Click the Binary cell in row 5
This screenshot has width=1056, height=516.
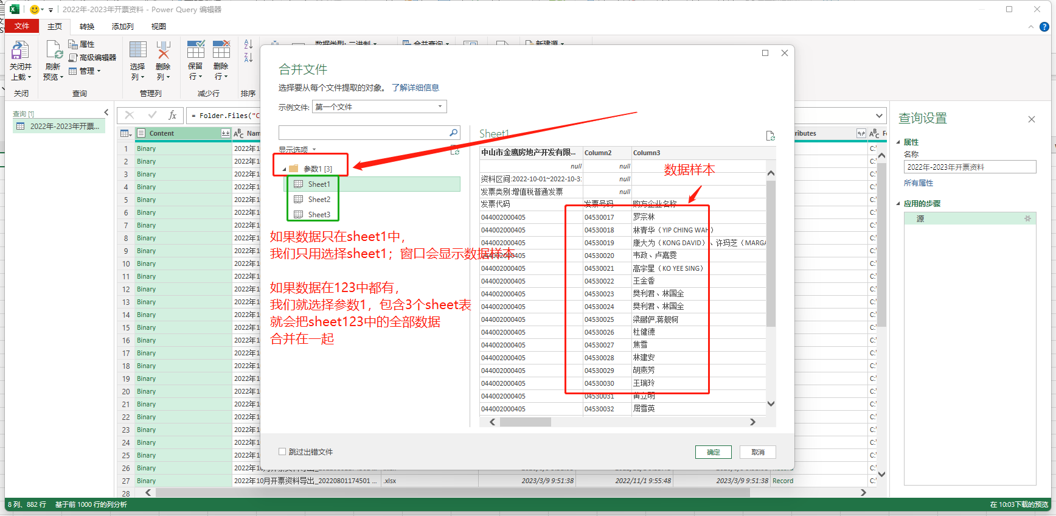[x=183, y=200]
